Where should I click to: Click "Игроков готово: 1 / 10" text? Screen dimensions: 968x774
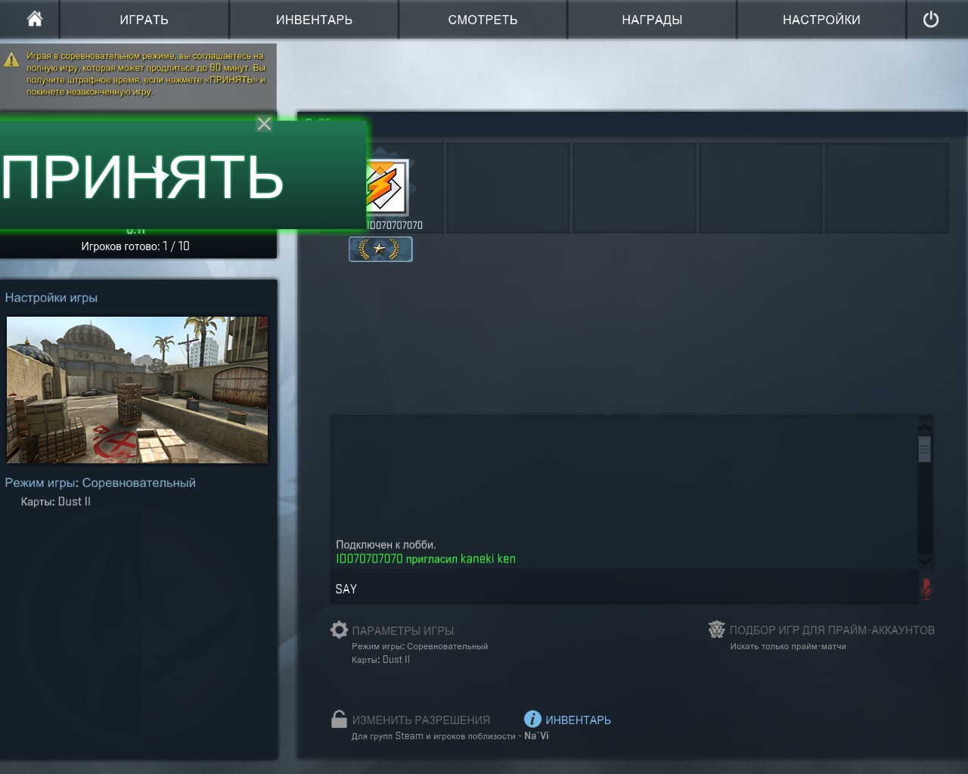[135, 246]
